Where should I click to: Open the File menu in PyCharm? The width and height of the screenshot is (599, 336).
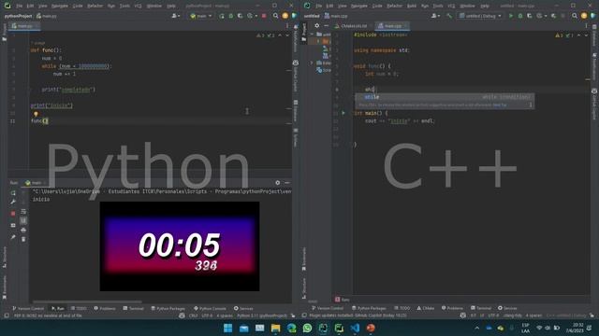pos(19,6)
